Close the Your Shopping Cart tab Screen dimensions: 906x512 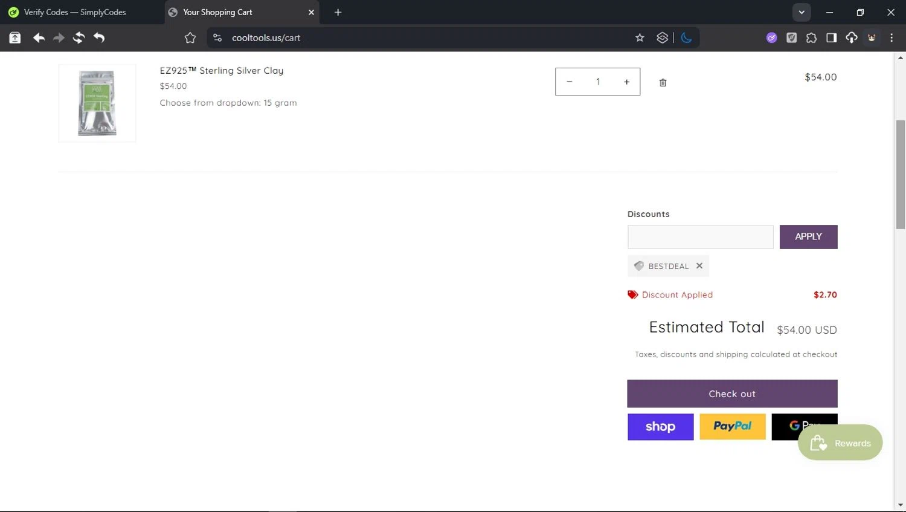tap(311, 12)
